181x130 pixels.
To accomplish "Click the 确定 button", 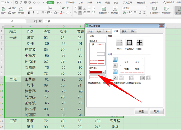I will tap(142, 111).
